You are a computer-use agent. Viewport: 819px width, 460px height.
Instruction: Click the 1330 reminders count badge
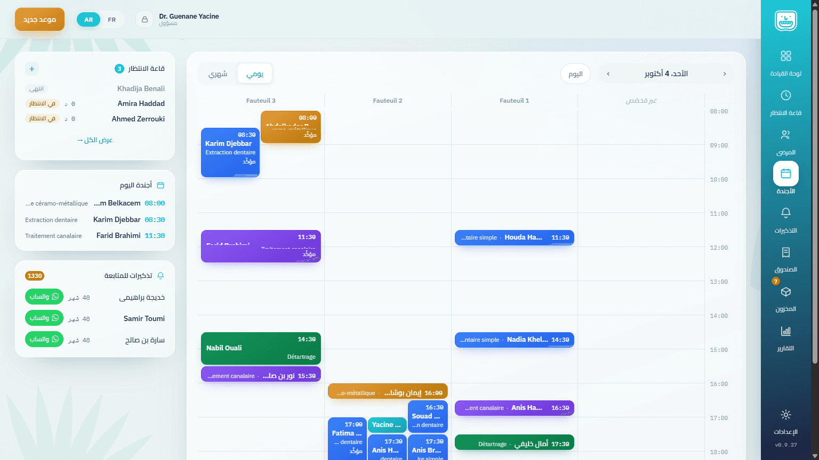pos(35,276)
